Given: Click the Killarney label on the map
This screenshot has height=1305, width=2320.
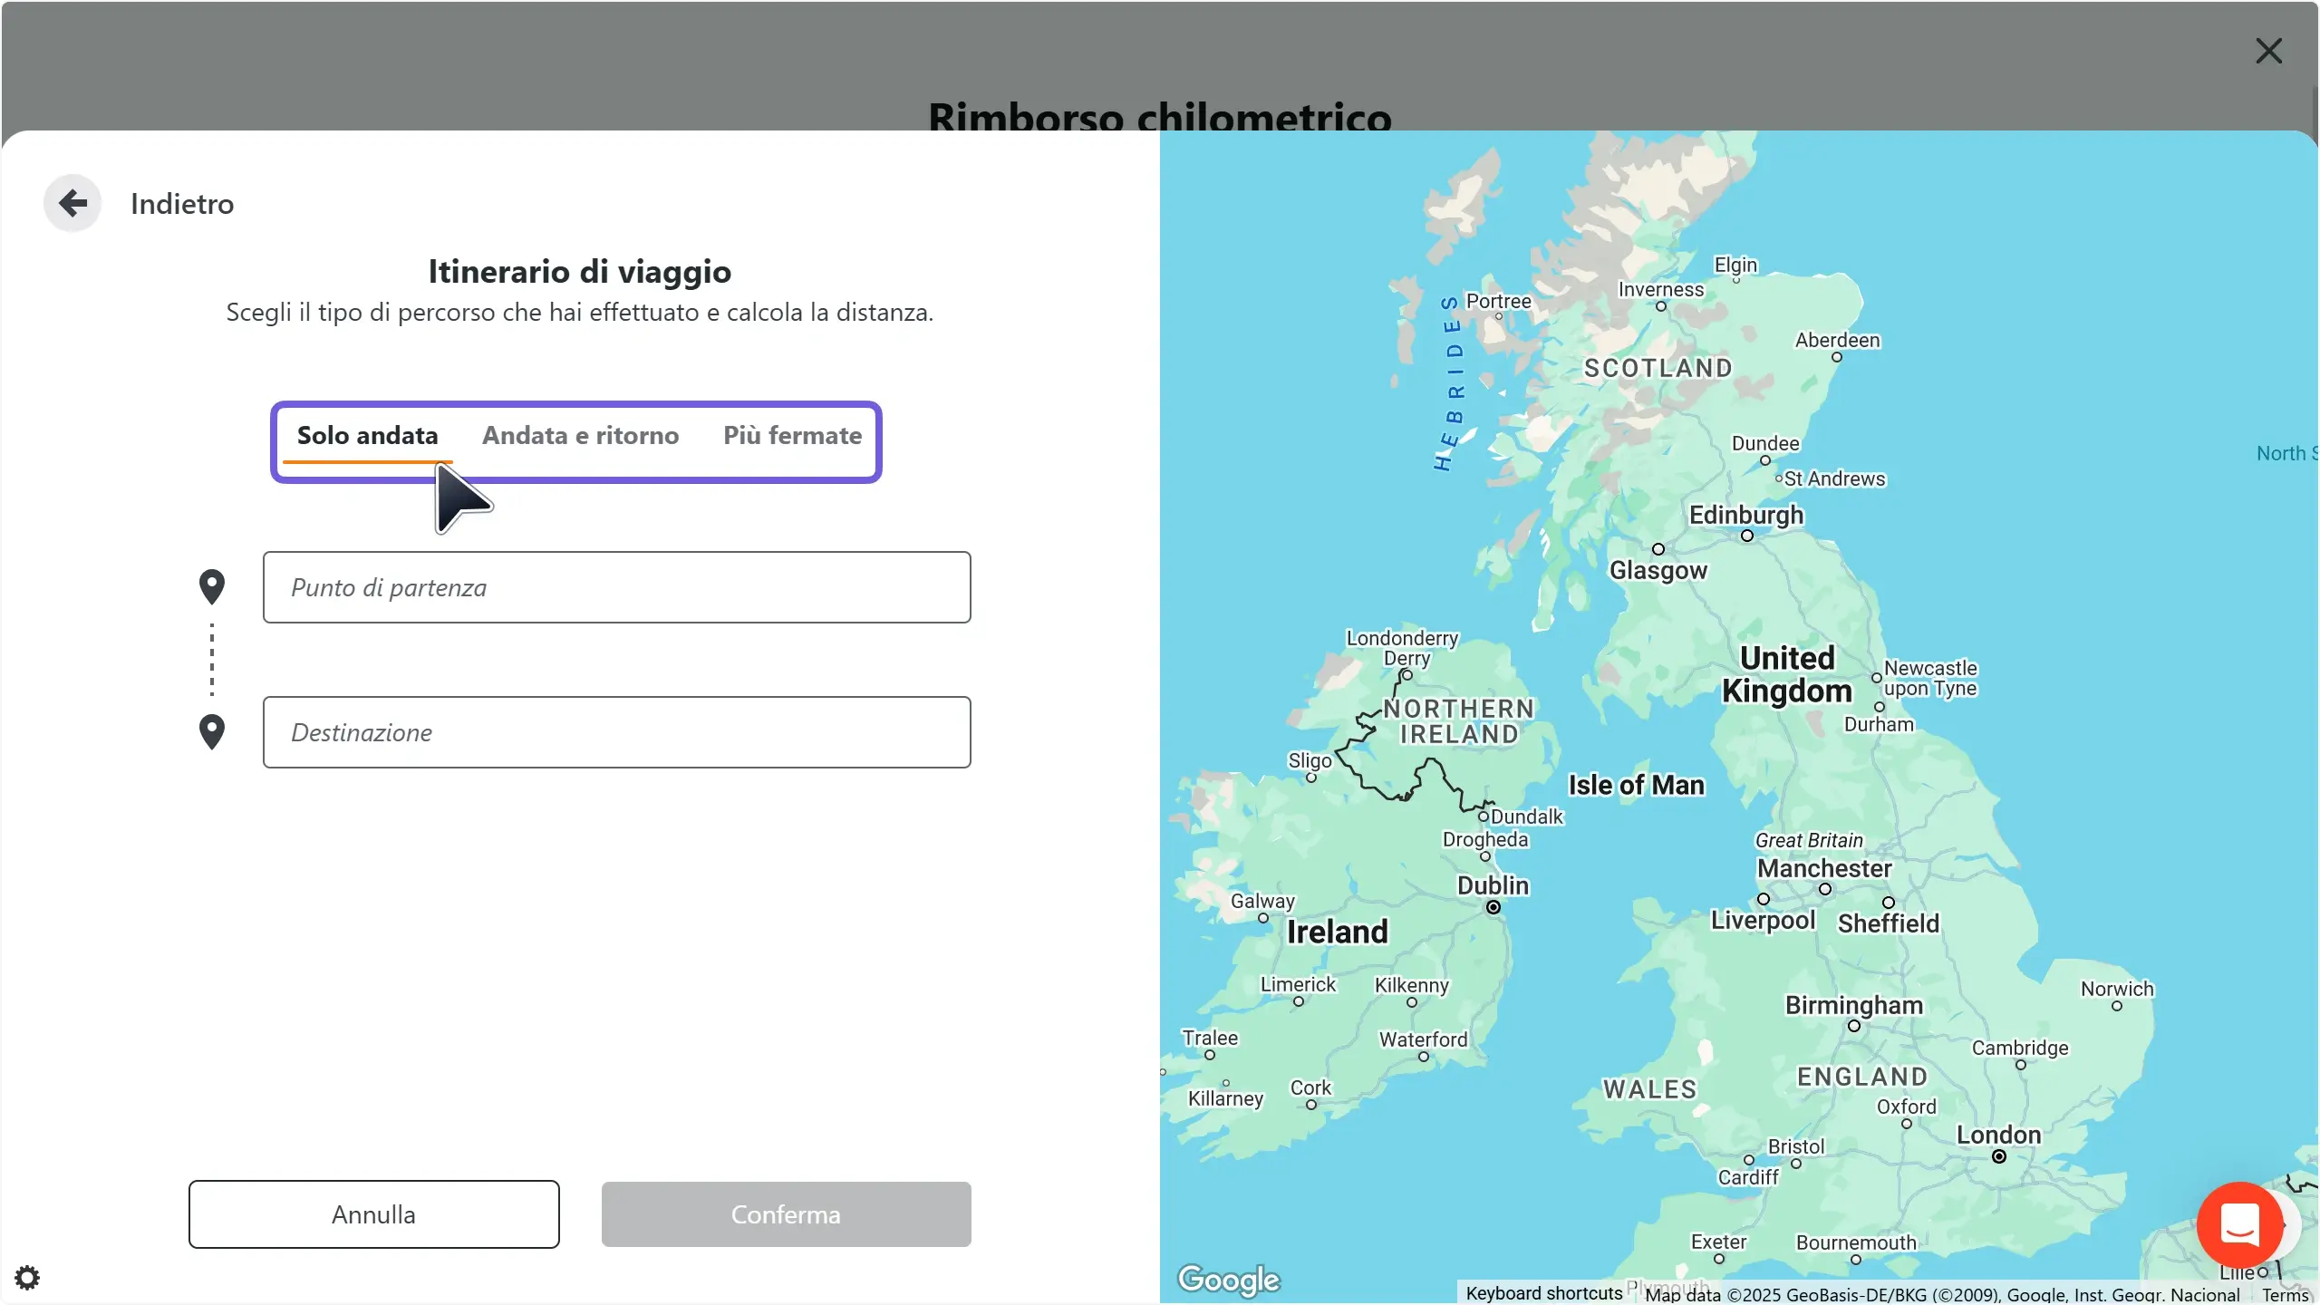Looking at the screenshot, I should [x=1225, y=1098].
